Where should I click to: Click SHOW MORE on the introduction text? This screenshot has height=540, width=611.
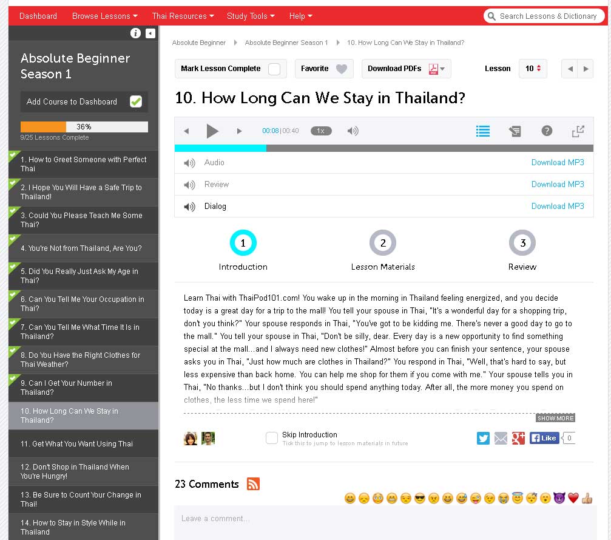point(555,419)
